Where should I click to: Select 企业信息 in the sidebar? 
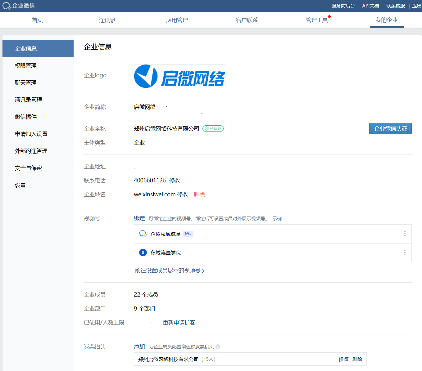coord(38,48)
